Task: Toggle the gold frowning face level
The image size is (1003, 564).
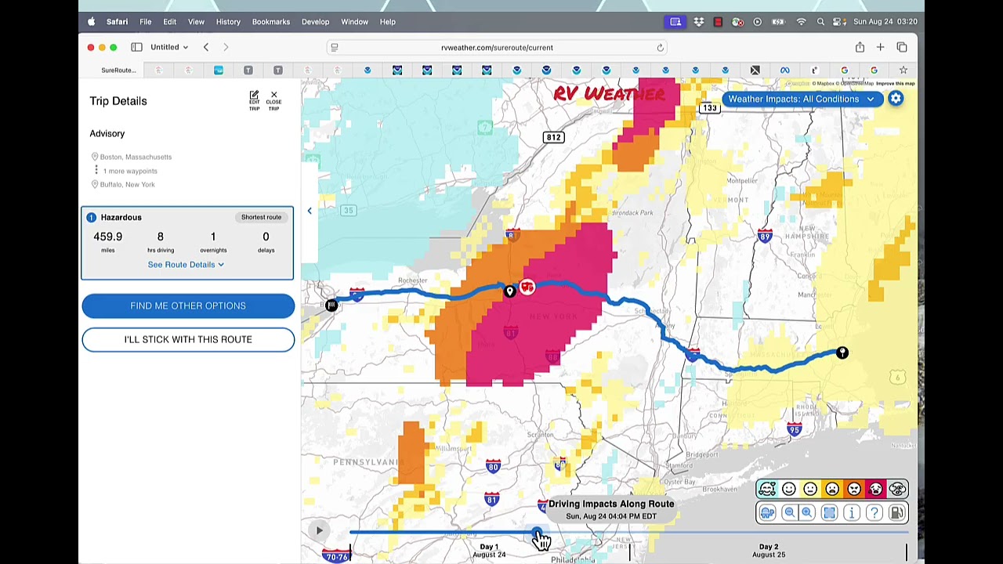Action: pos(832,490)
